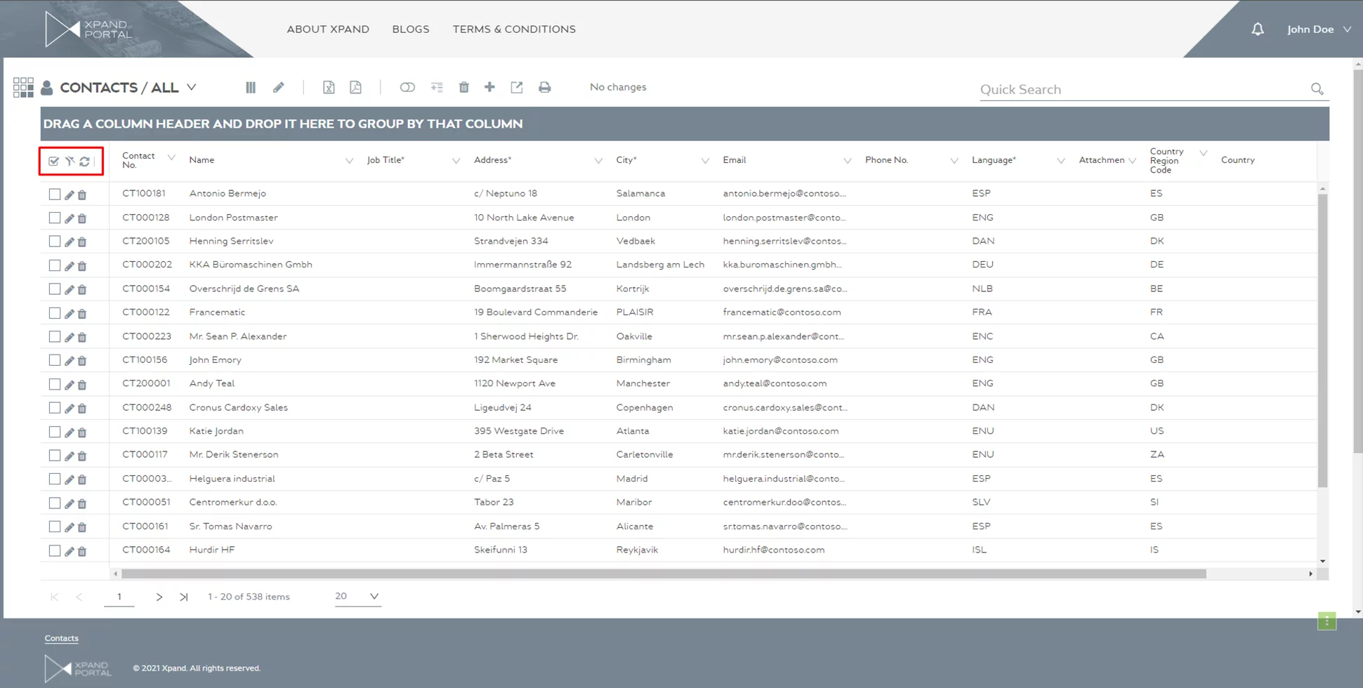The width and height of the screenshot is (1363, 688).
Task: Click the plus icon to add contact
Action: [489, 87]
